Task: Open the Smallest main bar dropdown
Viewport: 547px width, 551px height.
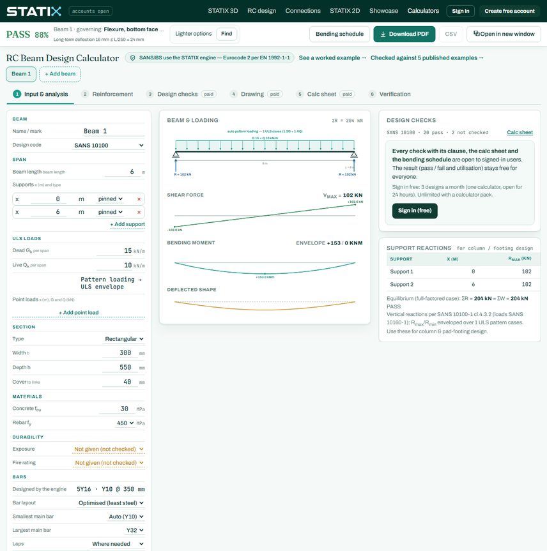Action: pos(126,517)
